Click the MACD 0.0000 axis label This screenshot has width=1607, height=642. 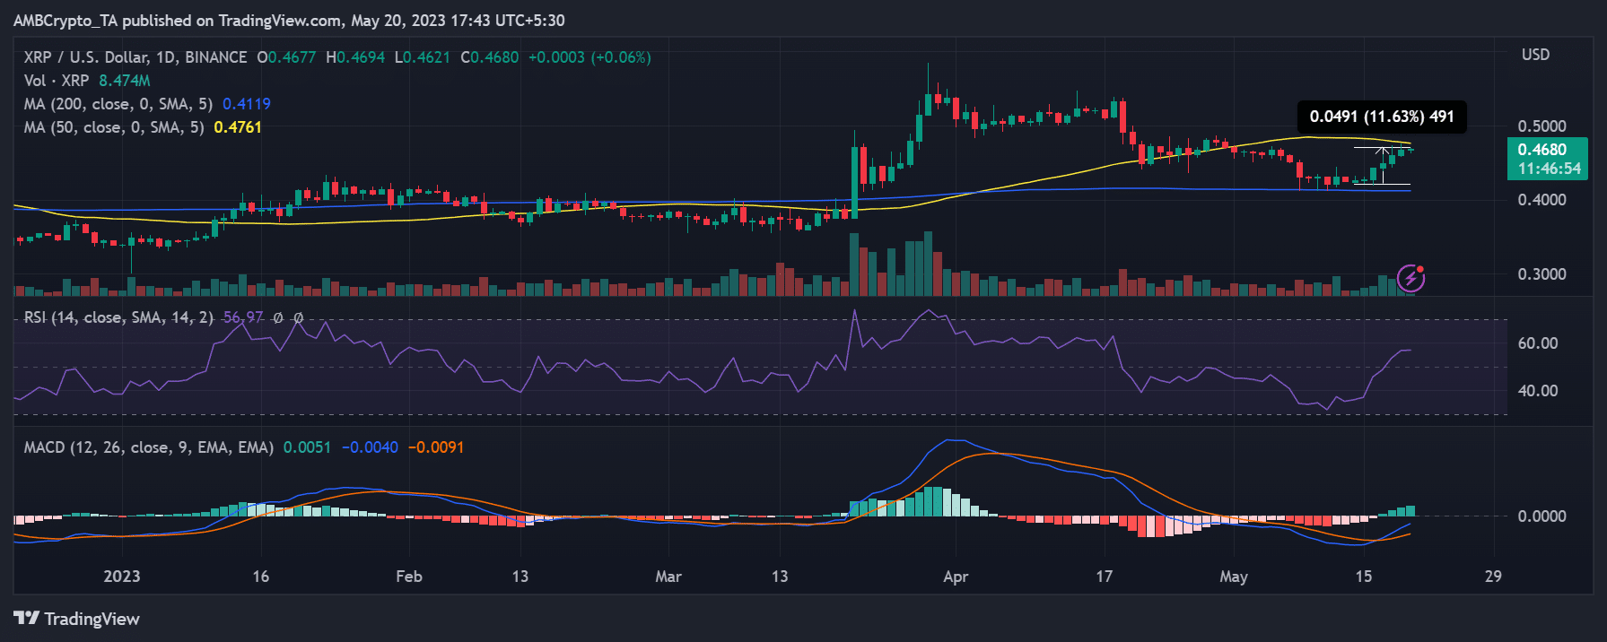1541,516
